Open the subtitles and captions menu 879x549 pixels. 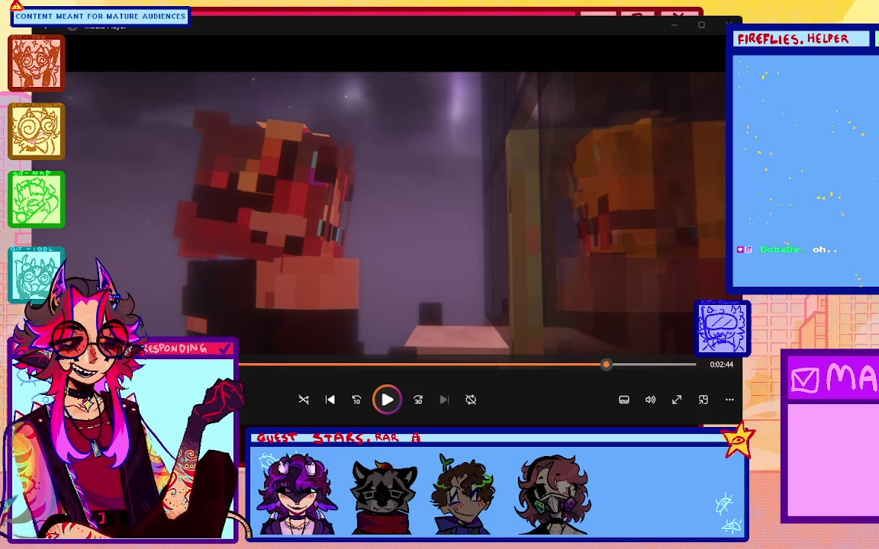point(624,400)
